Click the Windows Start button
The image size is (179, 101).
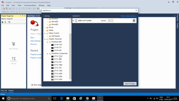click(x=3, y=98)
